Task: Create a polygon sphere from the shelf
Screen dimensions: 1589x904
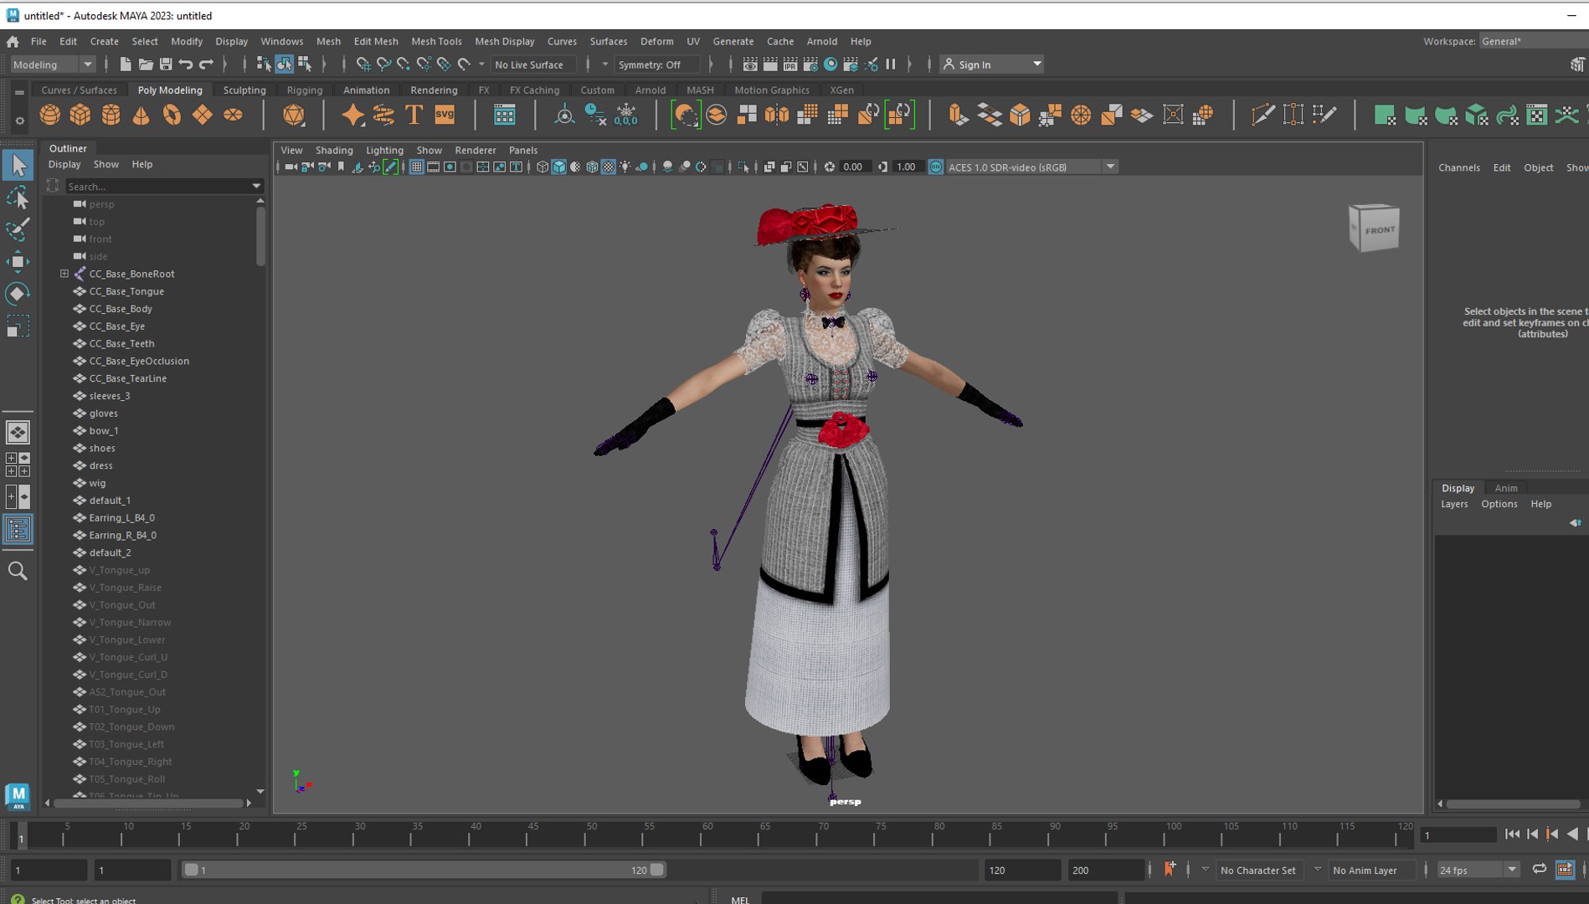Action: [50, 115]
